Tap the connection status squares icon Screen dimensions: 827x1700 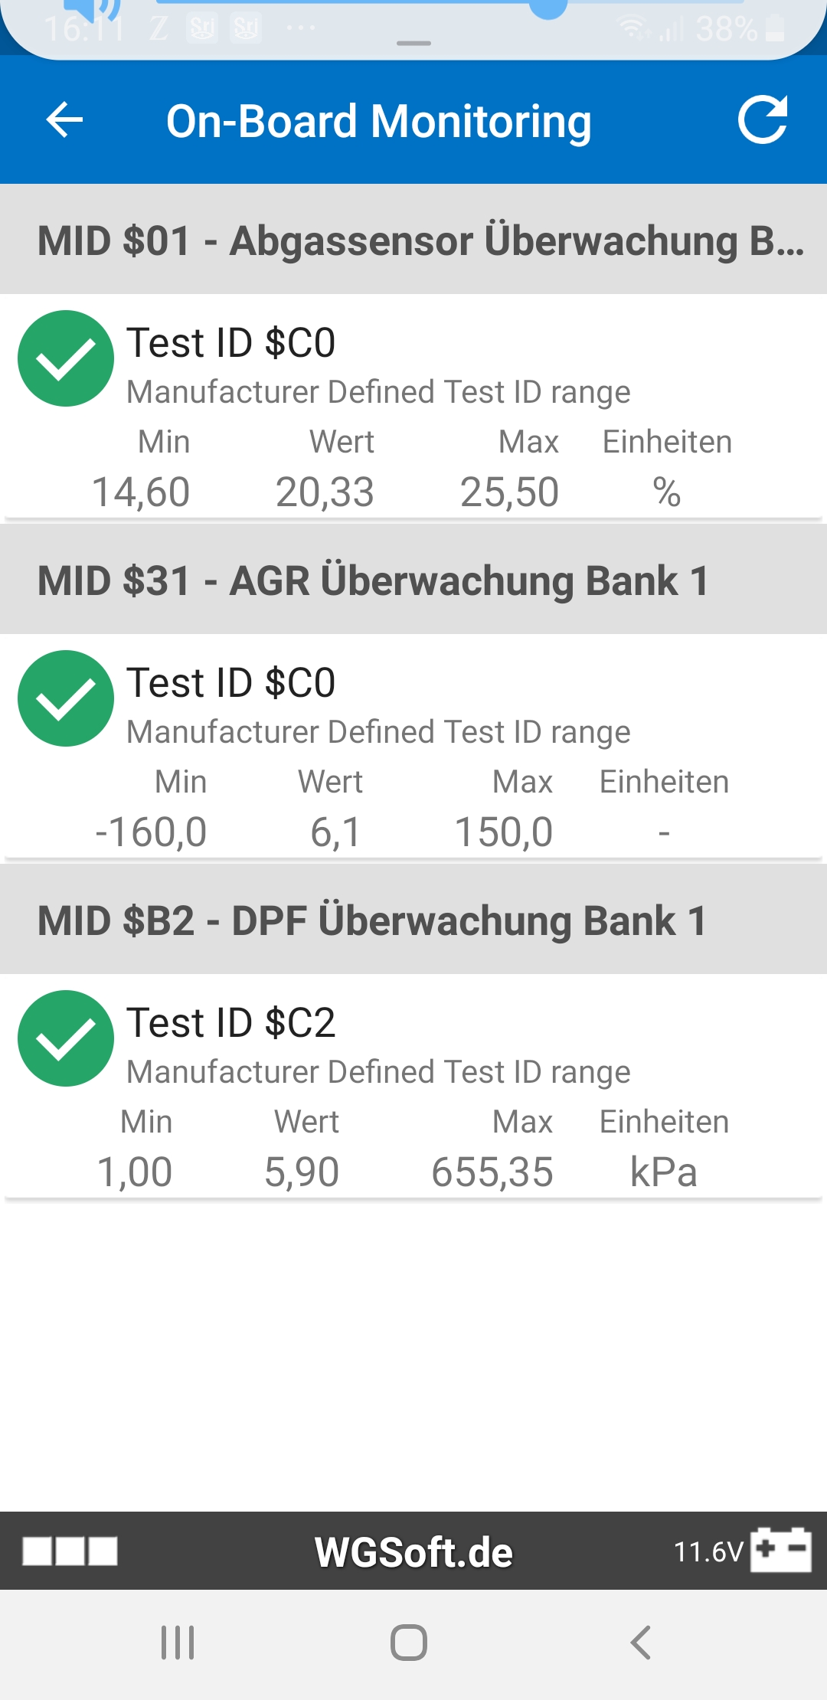click(70, 1551)
